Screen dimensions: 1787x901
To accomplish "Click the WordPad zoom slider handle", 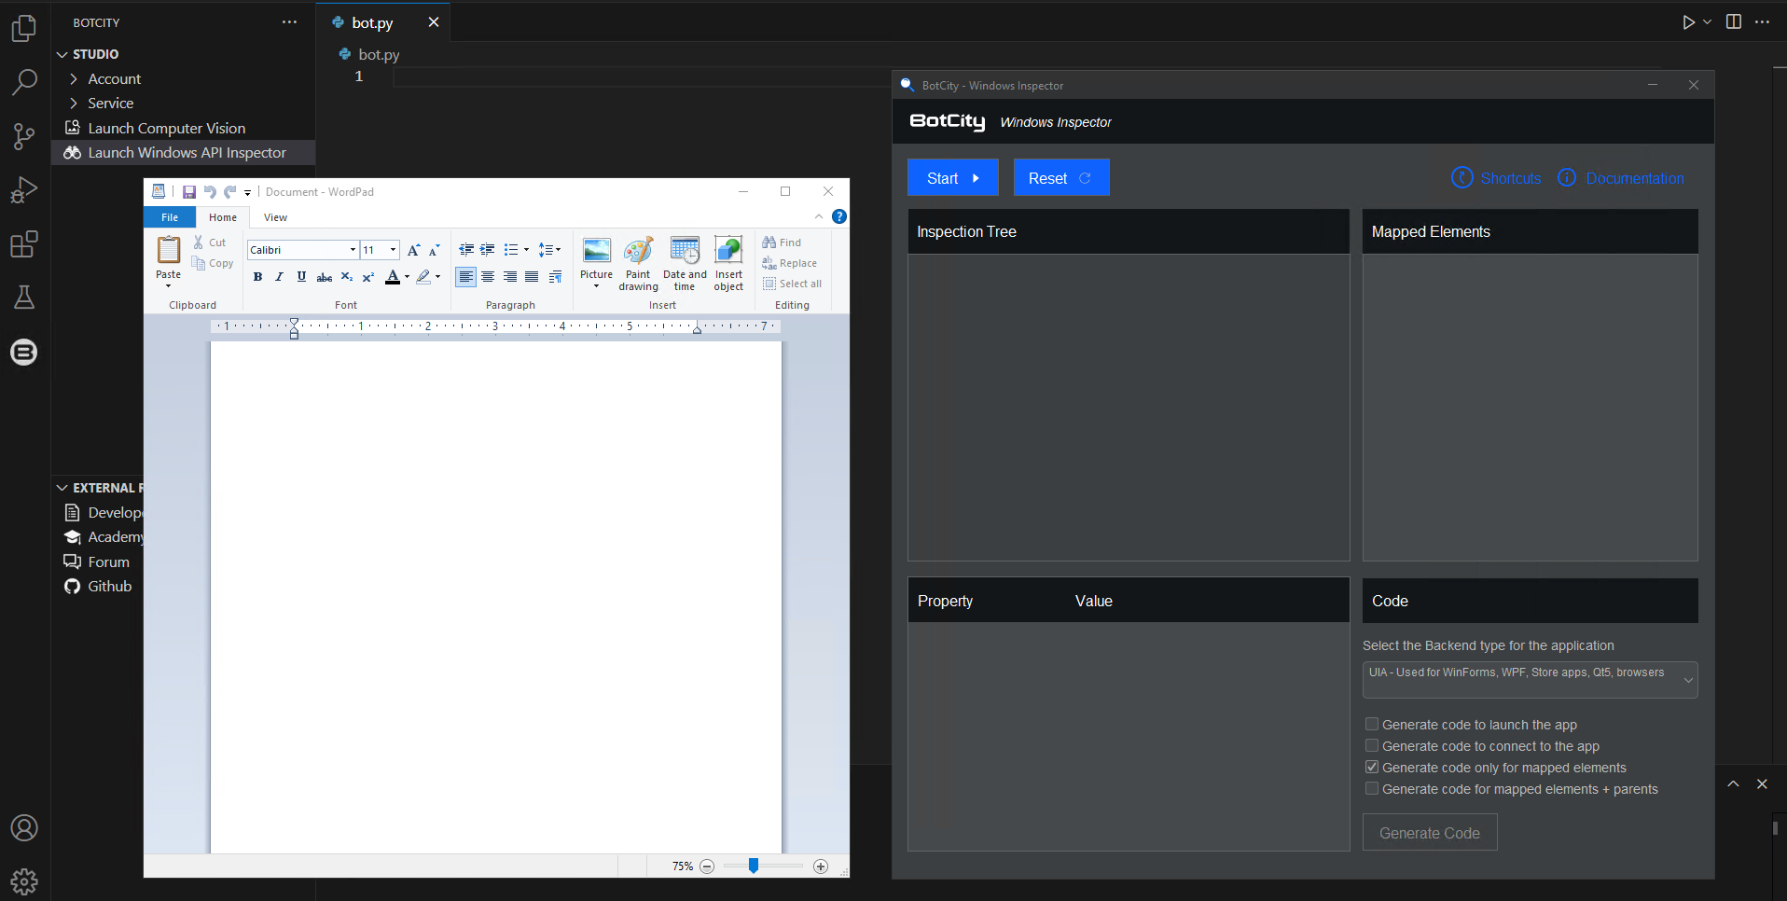I will pos(754,866).
